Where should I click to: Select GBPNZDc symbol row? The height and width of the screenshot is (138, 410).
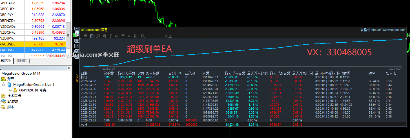tap(33, 20)
